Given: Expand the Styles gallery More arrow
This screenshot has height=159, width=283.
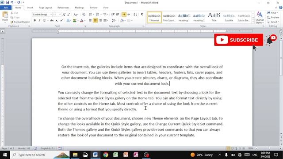Looking at the screenshot, I should 253,22.
